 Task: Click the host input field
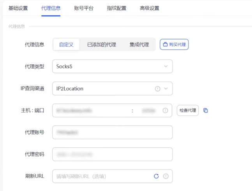92,111
